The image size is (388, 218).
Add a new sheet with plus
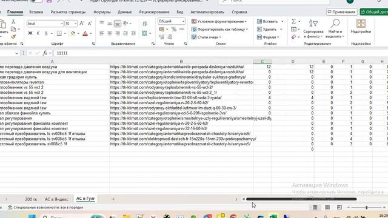point(113,199)
